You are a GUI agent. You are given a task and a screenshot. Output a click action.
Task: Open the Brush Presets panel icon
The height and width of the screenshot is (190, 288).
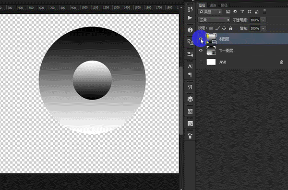[x=190, y=111]
